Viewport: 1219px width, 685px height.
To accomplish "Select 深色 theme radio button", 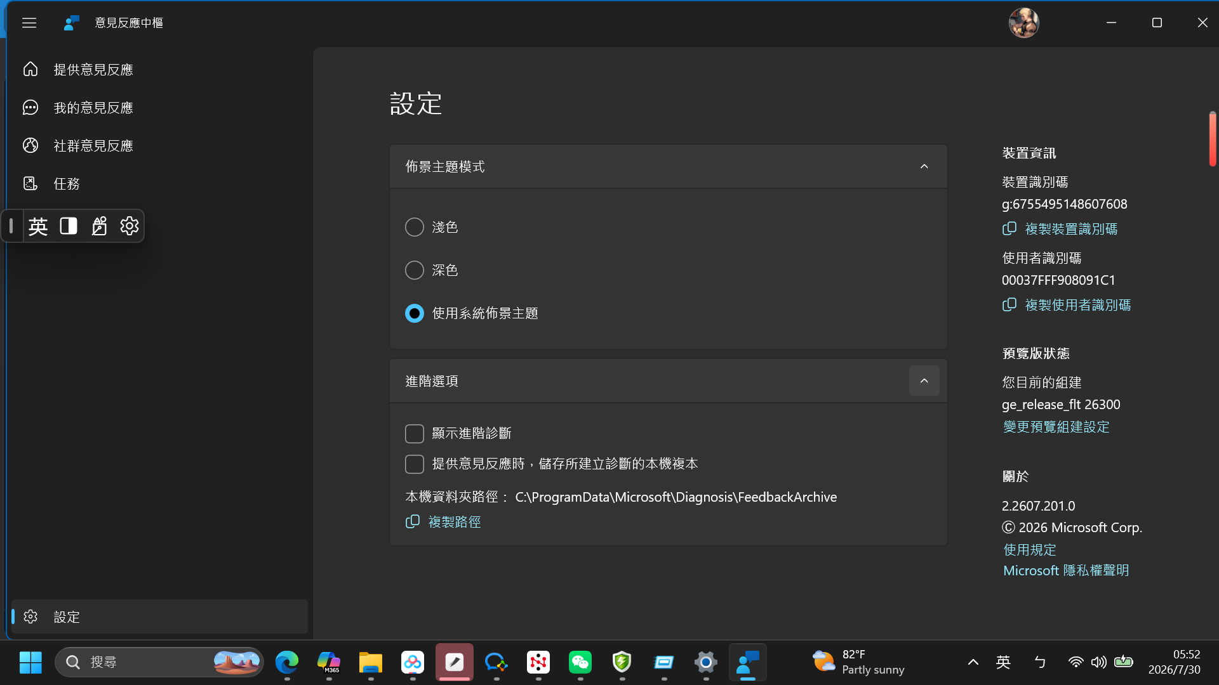I will click(415, 270).
